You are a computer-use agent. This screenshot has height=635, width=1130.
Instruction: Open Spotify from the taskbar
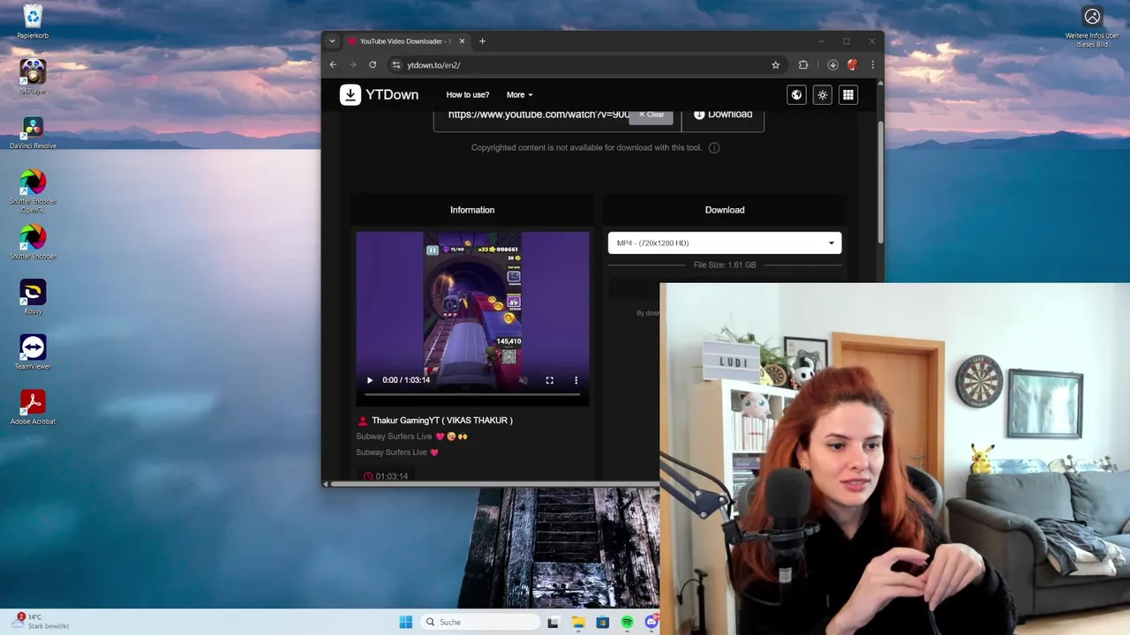point(627,622)
